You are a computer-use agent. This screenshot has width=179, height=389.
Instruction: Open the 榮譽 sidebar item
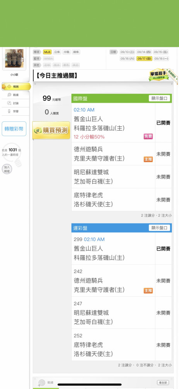15,111
